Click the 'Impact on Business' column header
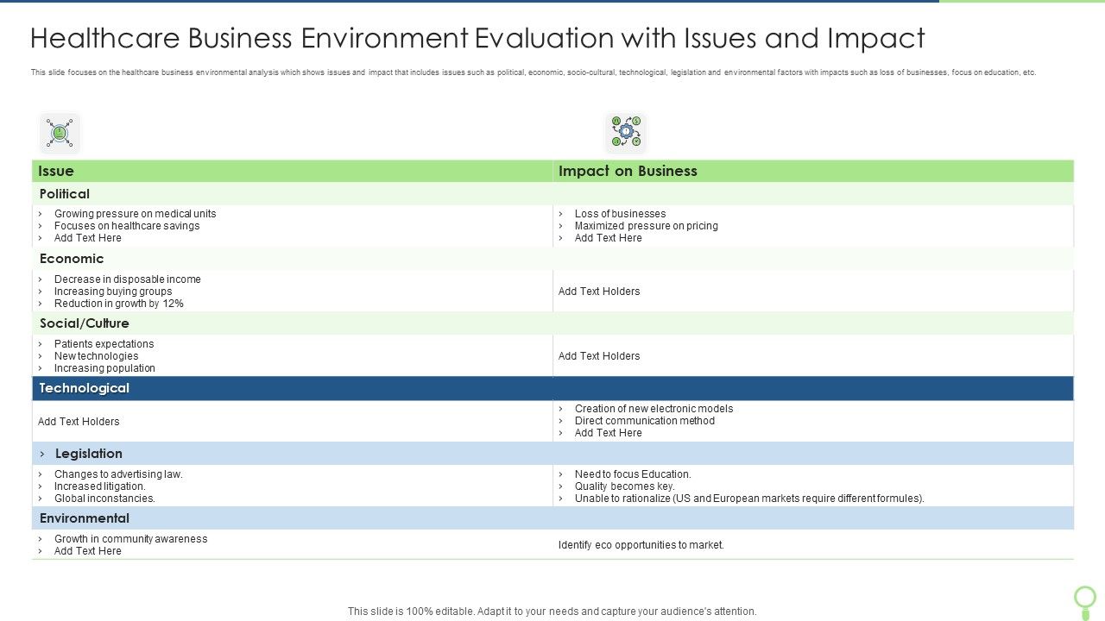The height and width of the screenshot is (621, 1105). coord(813,171)
